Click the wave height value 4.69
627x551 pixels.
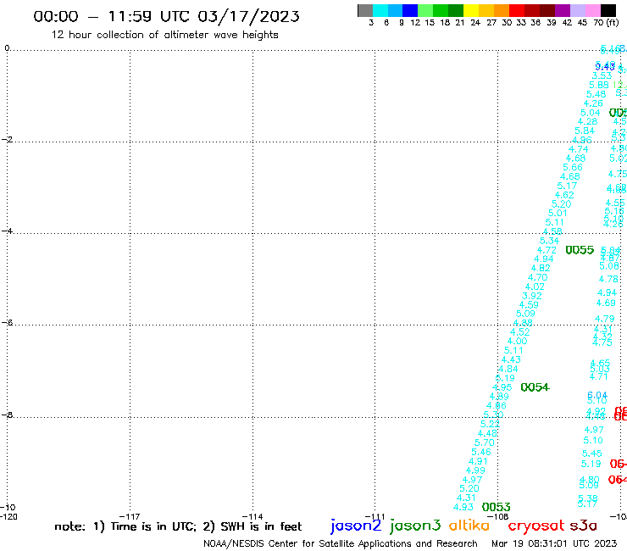(606, 303)
